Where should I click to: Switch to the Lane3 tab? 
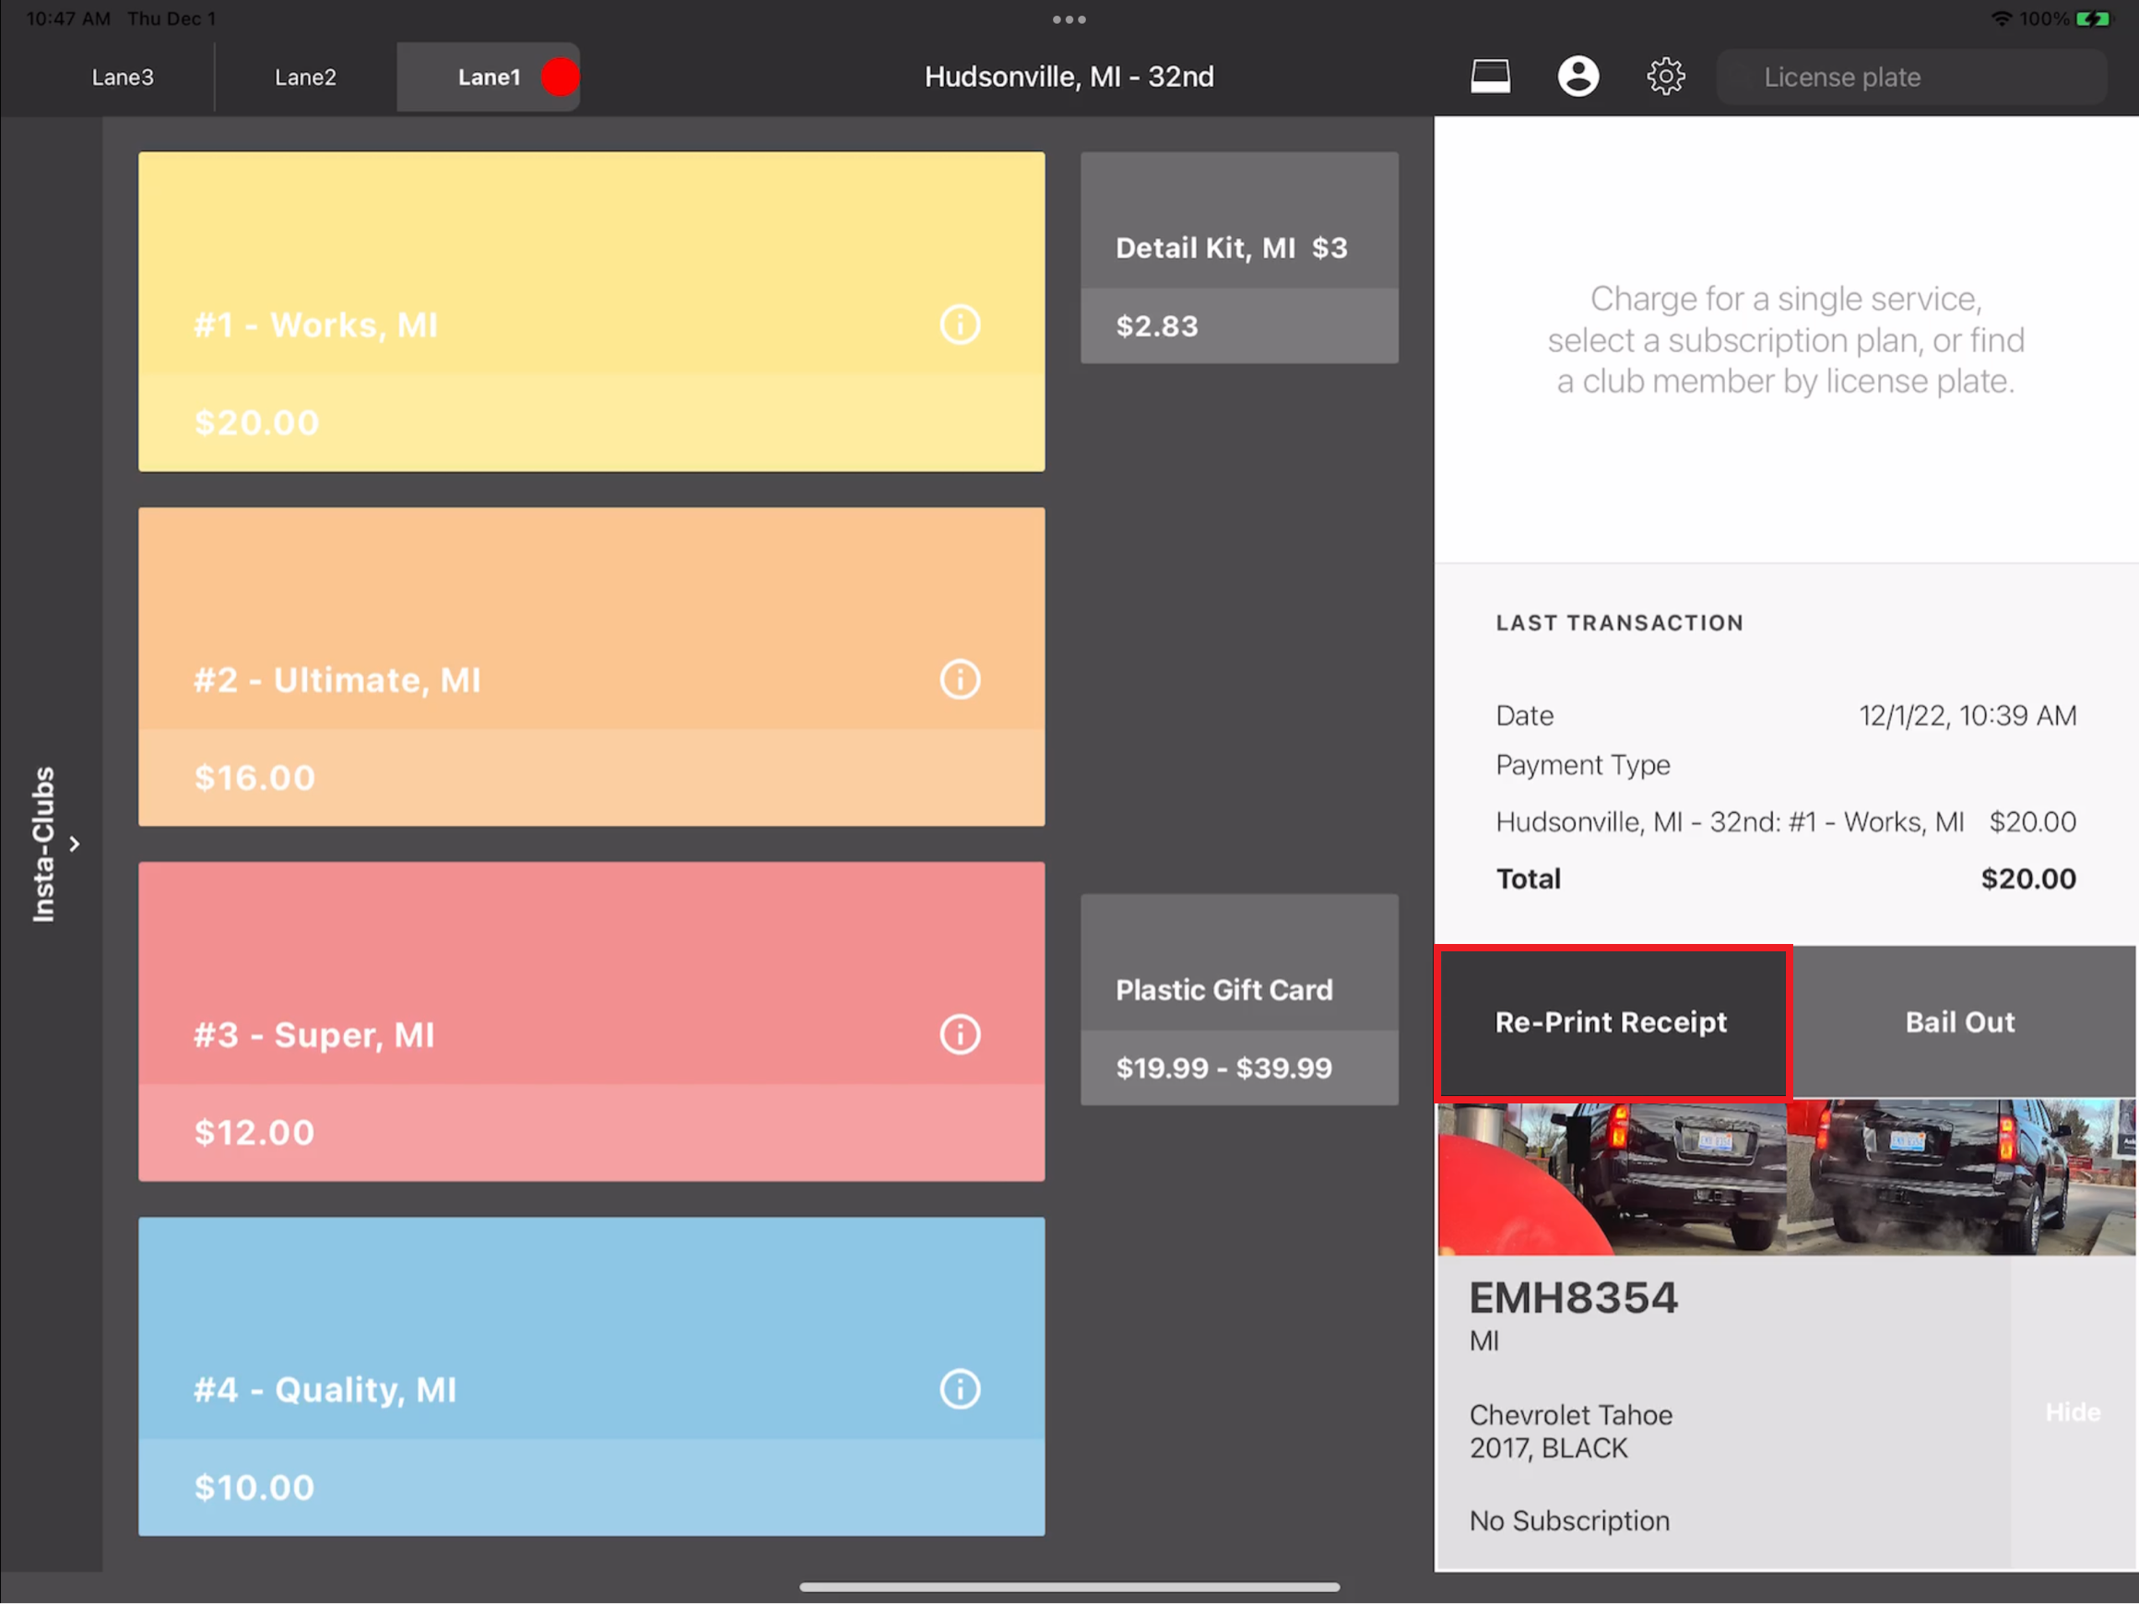(123, 77)
